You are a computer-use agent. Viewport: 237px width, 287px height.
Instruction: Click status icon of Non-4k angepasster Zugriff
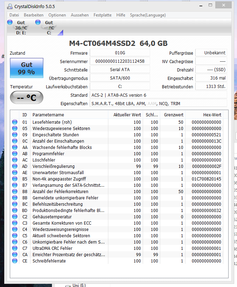click(15, 179)
